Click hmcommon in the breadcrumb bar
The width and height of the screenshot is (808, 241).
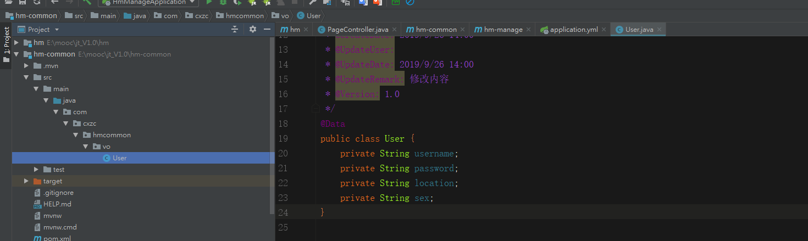coord(241,15)
